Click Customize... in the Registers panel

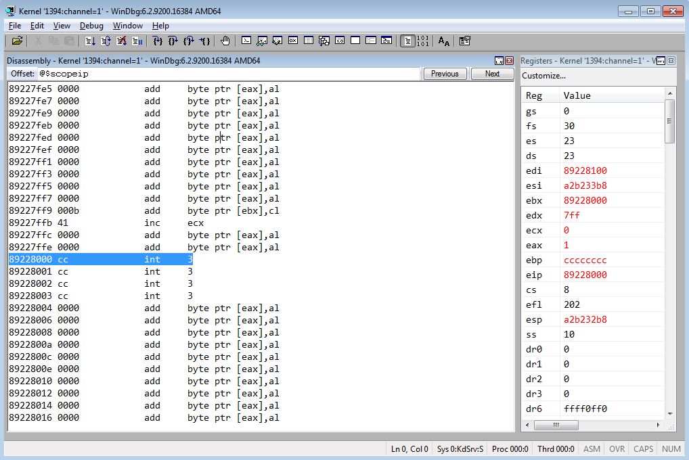click(x=543, y=76)
